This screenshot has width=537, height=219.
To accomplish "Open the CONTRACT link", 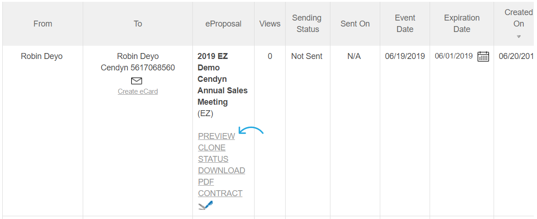I will [220, 193].
